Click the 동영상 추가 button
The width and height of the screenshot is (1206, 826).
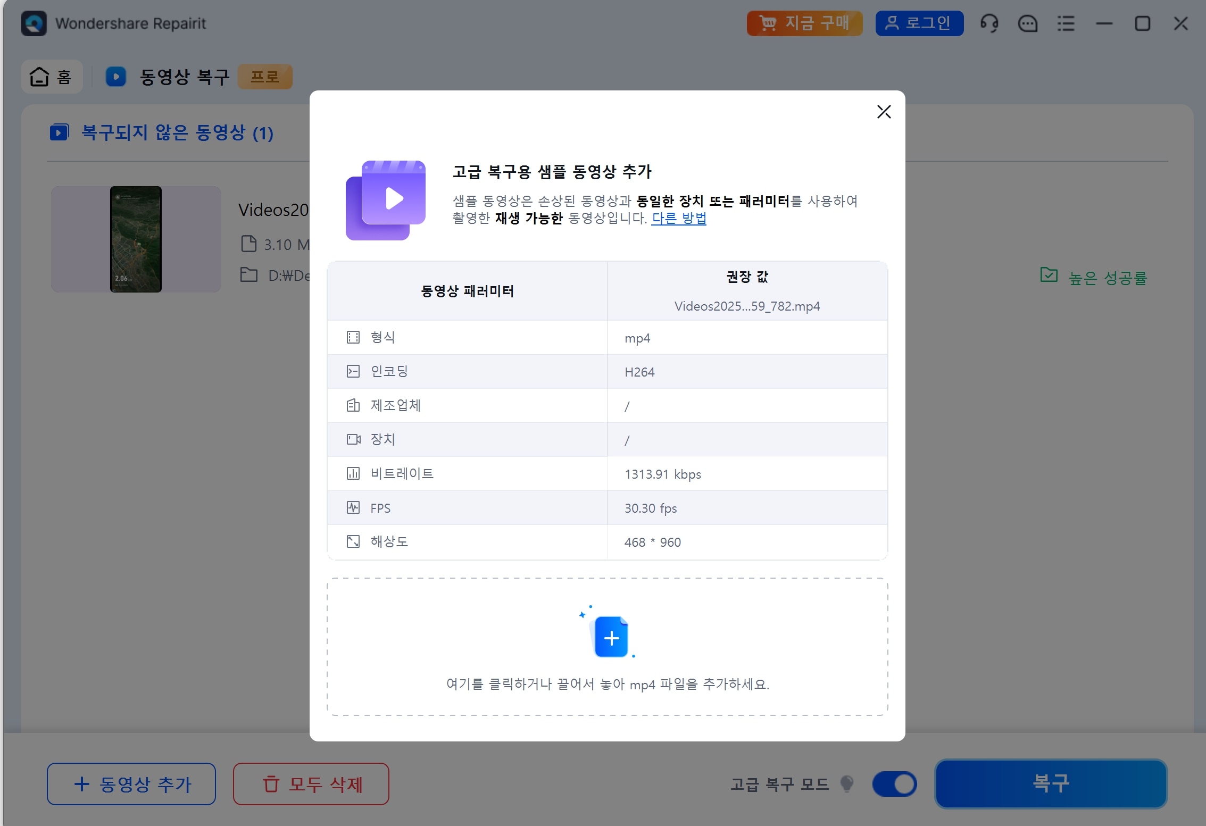(x=131, y=784)
